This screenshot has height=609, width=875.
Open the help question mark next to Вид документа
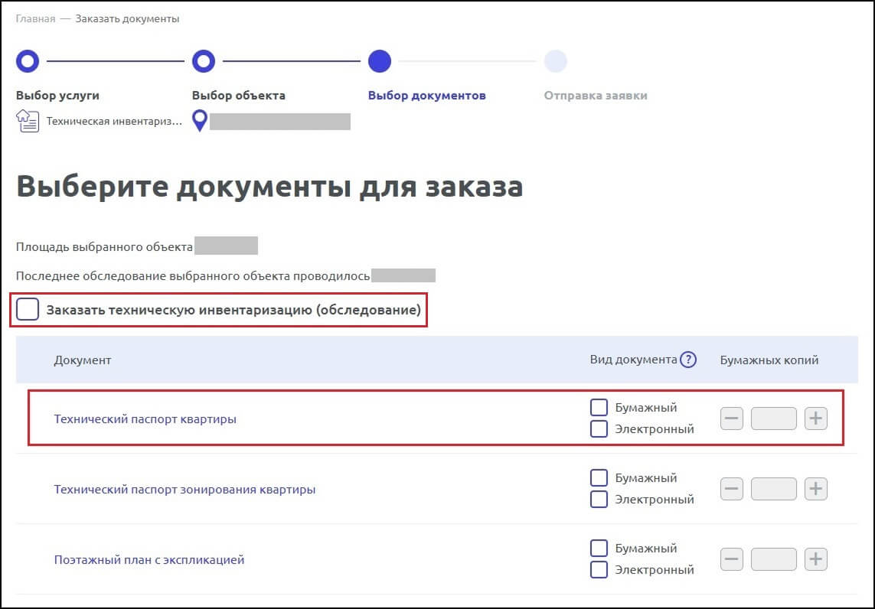[x=688, y=360]
